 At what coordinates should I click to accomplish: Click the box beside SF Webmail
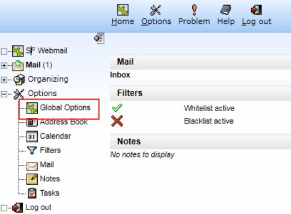pyautogui.click(x=4, y=51)
